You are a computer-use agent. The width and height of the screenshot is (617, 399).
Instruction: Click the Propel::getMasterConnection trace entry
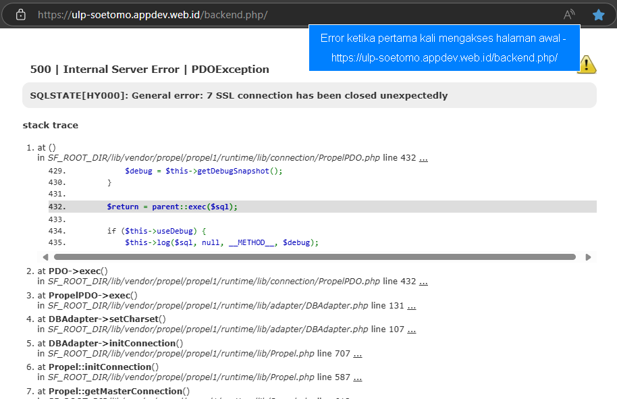click(x=119, y=391)
